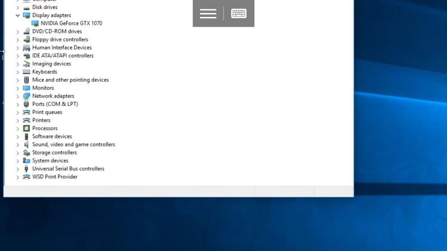The height and width of the screenshot is (251, 447).
Task: Click the Display adapters monitor icon
Action: click(26, 15)
